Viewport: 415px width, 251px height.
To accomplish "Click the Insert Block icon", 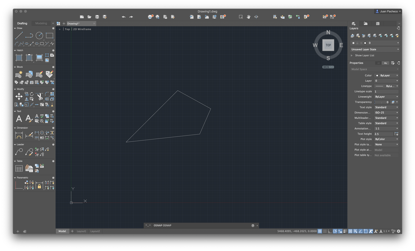I will pyautogui.click(x=29, y=75).
